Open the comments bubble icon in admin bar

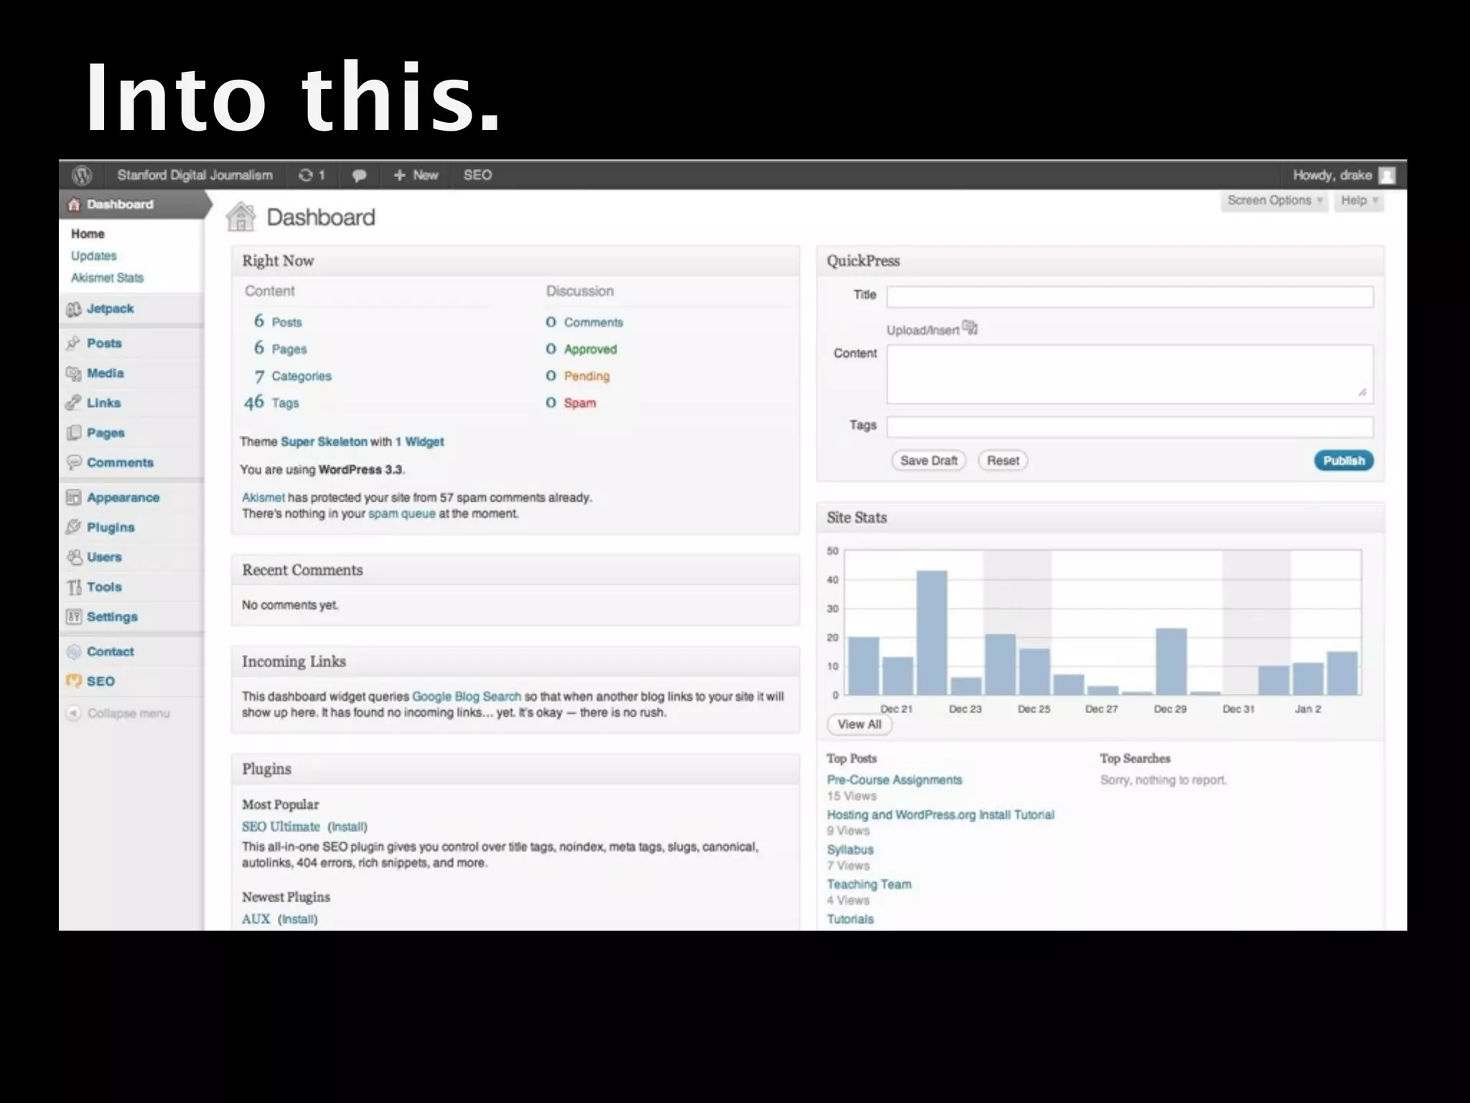[x=360, y=175]
